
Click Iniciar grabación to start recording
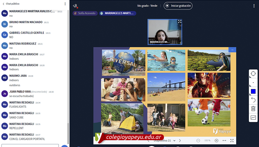pos(178,6)
